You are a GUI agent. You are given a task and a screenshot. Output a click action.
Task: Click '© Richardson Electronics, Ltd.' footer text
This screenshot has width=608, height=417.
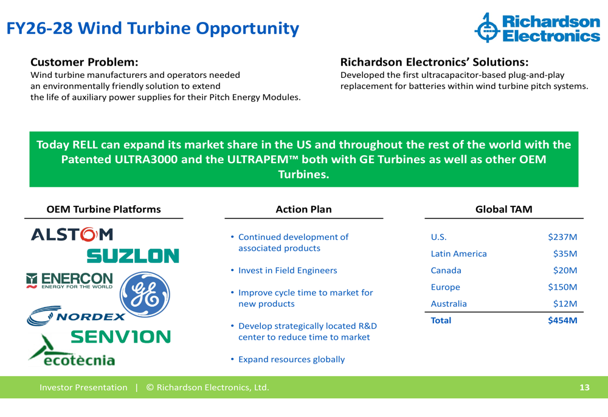click(207, 388)
